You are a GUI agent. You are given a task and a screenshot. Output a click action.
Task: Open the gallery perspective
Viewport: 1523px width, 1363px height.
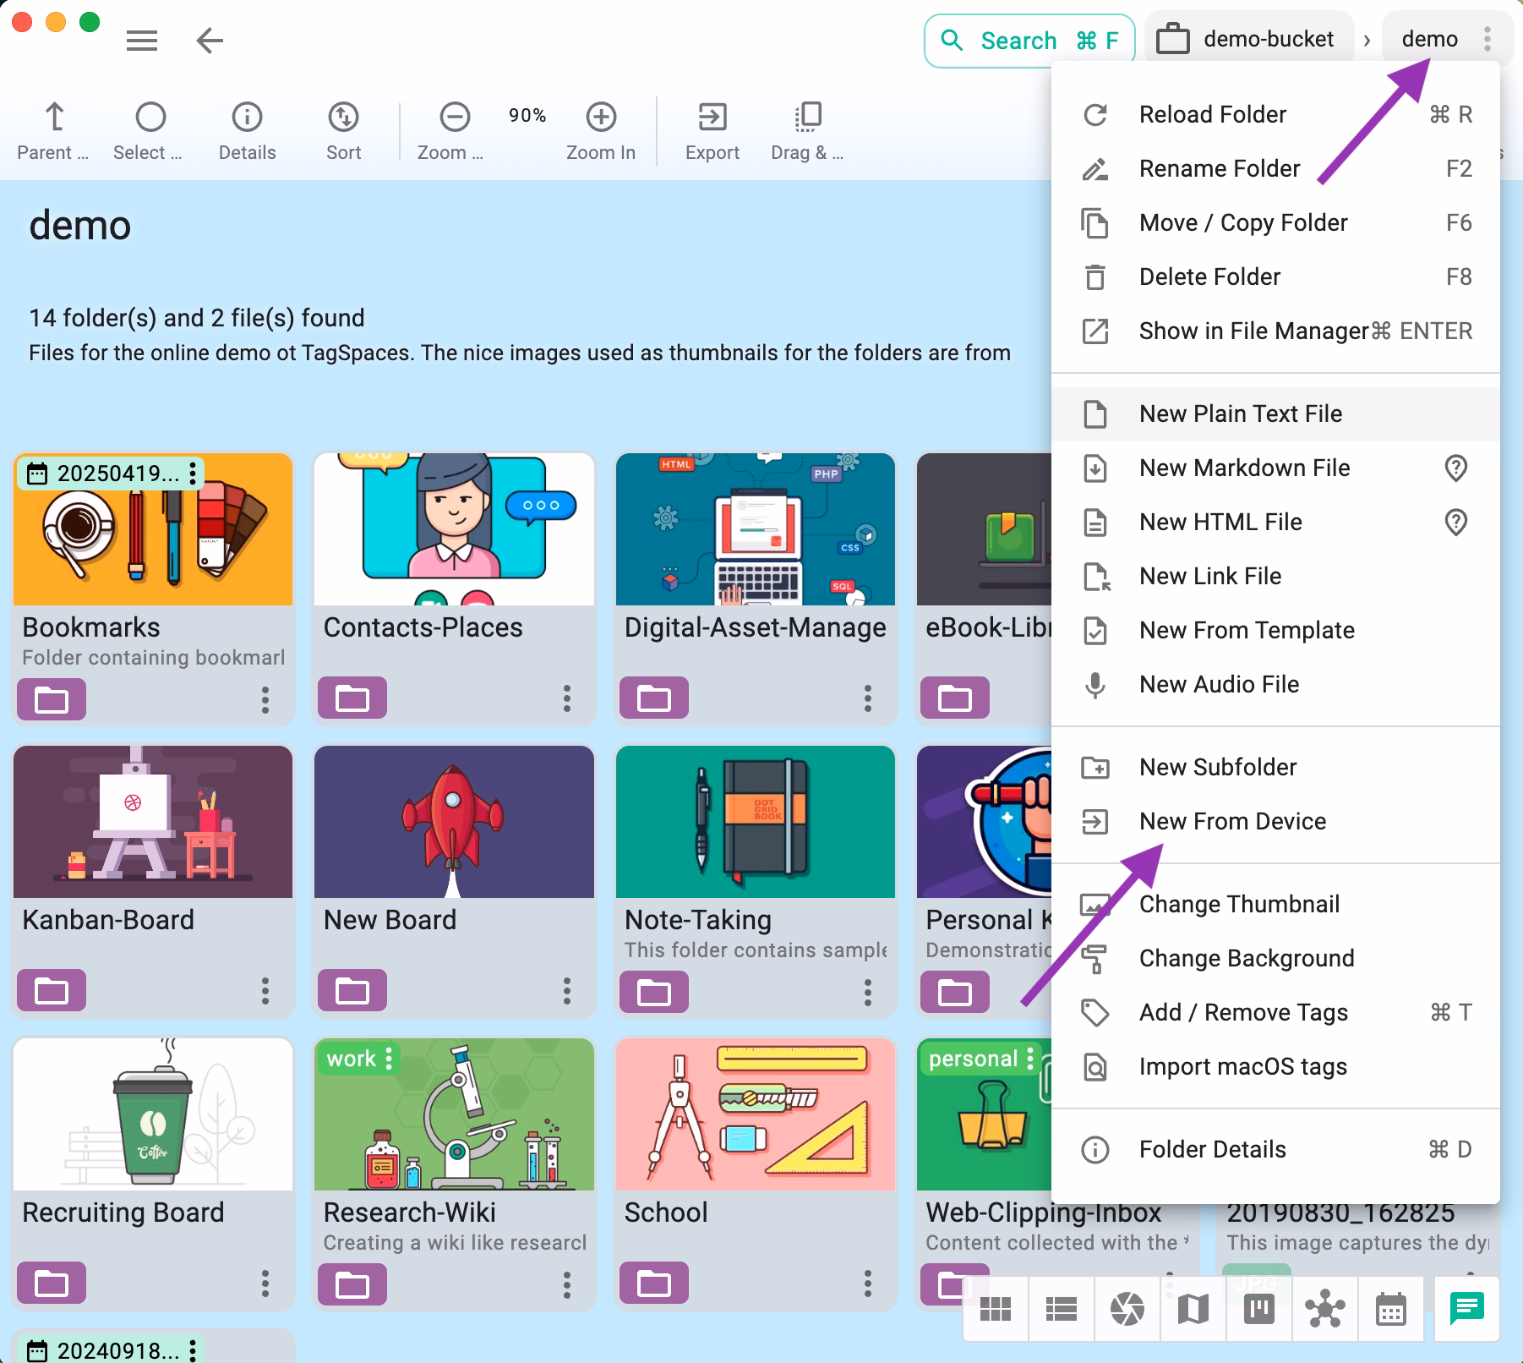pos(1126,1309)
